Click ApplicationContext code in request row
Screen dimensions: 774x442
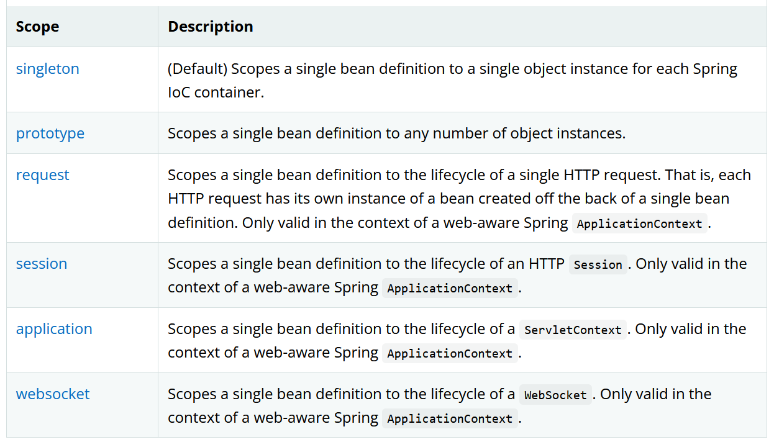coord(639,224)
